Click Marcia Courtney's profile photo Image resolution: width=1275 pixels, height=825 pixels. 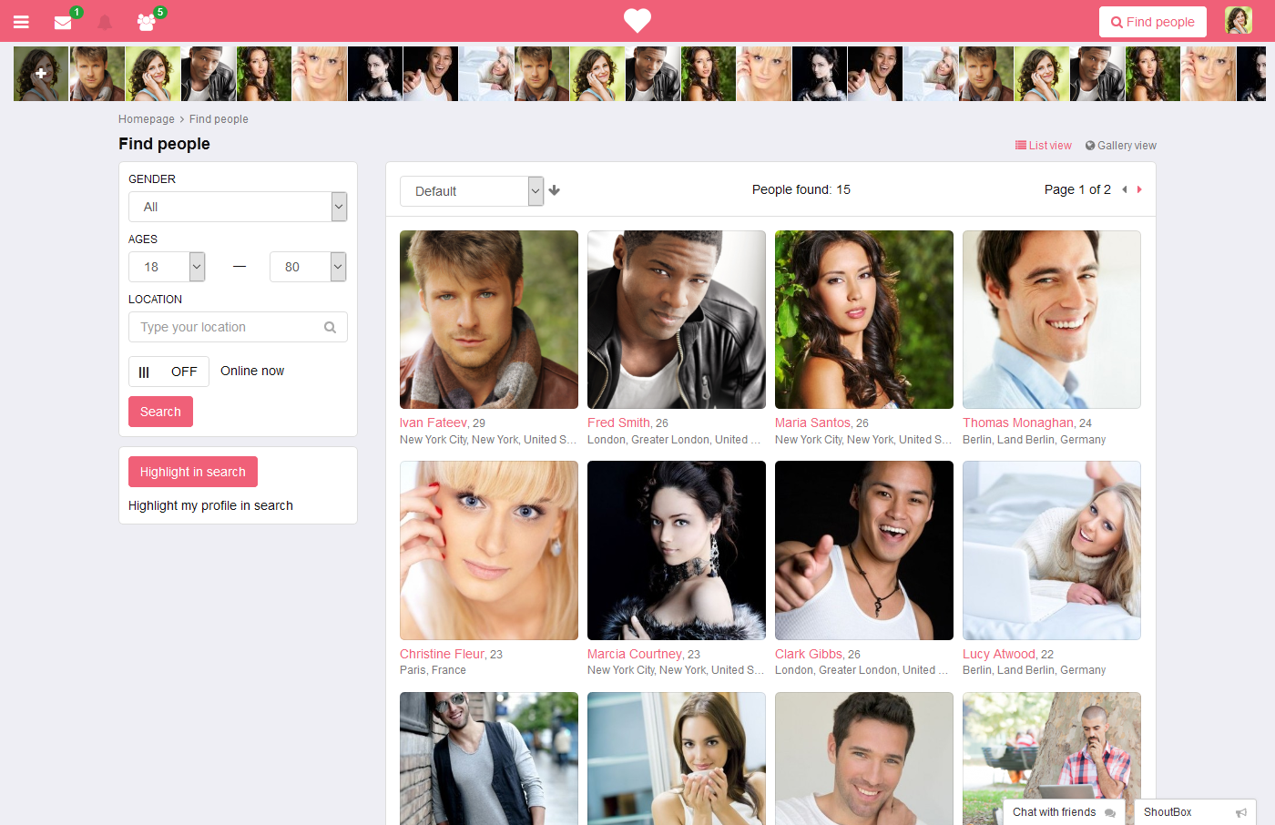[677, 550]
